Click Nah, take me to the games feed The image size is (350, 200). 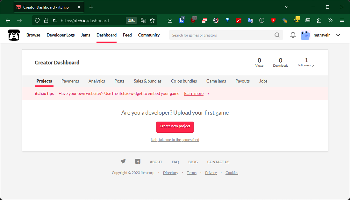click(x=175, y=139)
